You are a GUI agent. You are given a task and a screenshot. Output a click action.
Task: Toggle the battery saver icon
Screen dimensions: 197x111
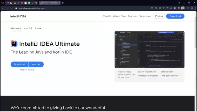[175, 8]
